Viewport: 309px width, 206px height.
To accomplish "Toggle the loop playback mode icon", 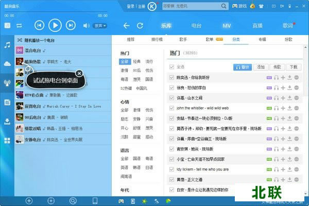I will (19, 26).
